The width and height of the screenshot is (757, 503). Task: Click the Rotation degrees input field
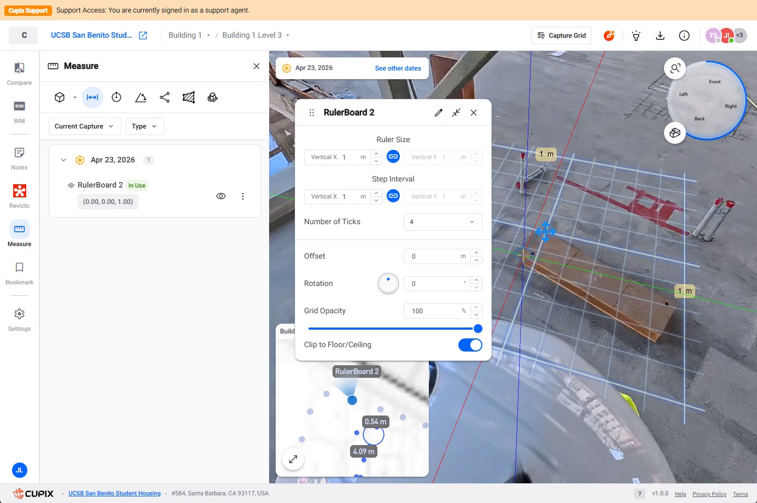438,284
